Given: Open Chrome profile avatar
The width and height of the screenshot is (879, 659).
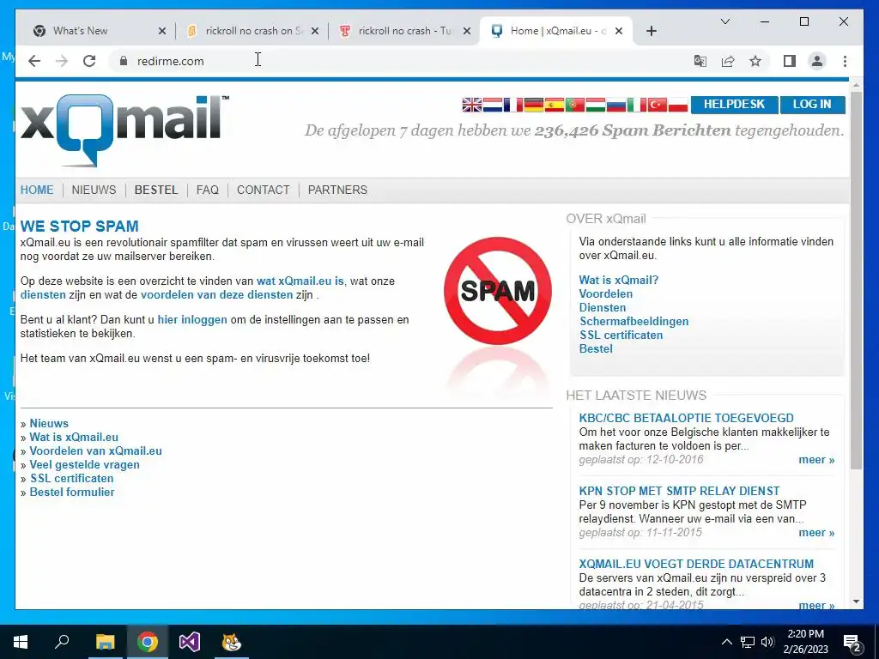Looking at the screenshot, I should point(817,61).
